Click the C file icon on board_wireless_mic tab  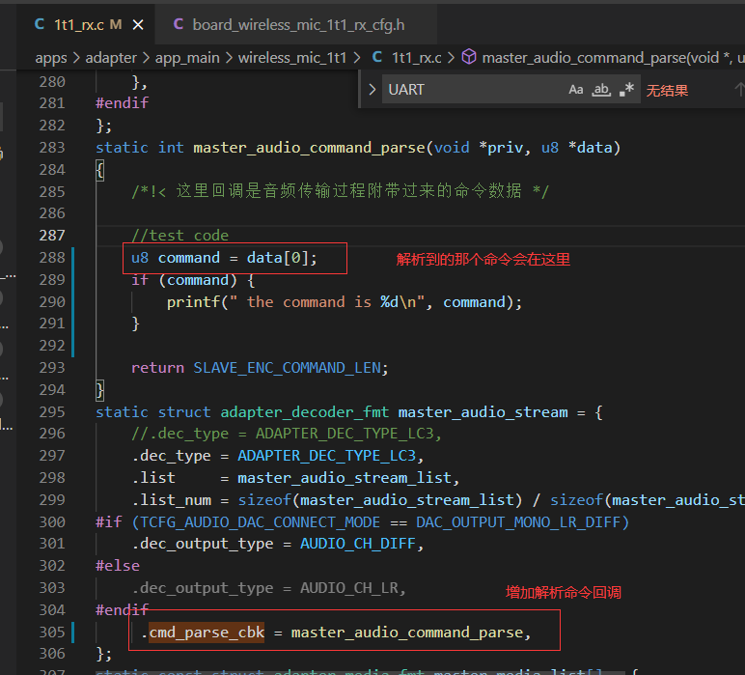[179, 24]
